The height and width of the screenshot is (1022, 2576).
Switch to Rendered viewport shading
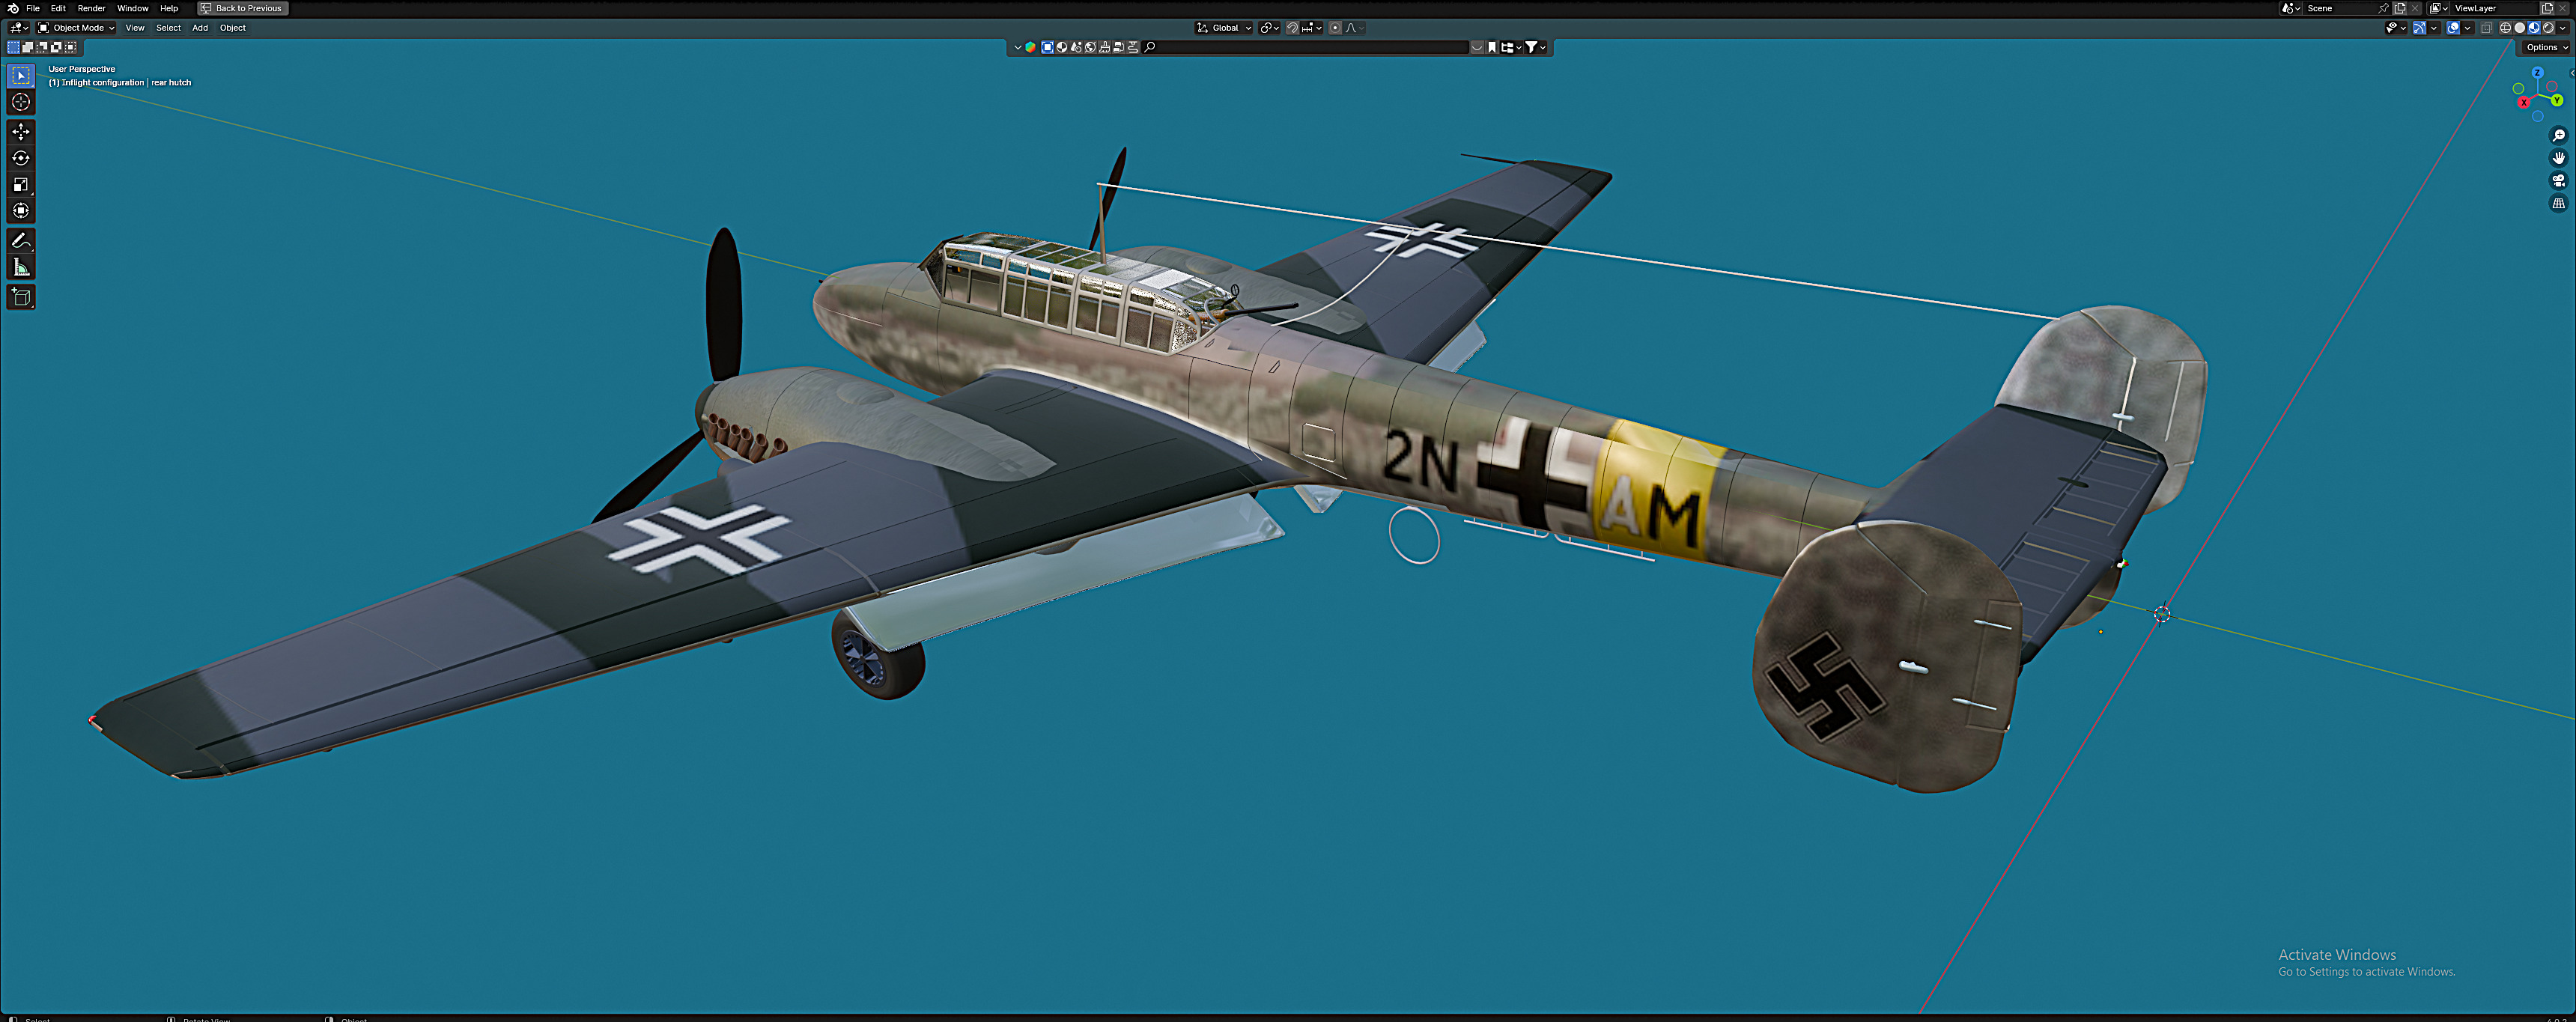(x=2548, y=28)
